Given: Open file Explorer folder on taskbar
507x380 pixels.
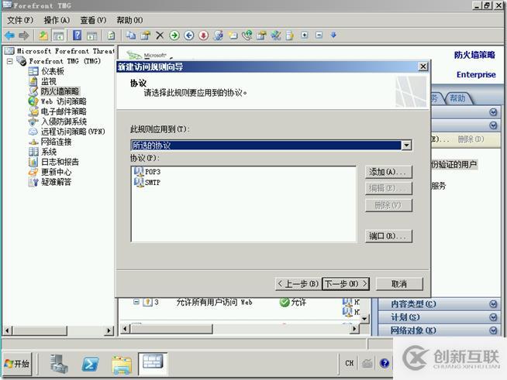Looking at the screenshot, I should pos(122,365).
